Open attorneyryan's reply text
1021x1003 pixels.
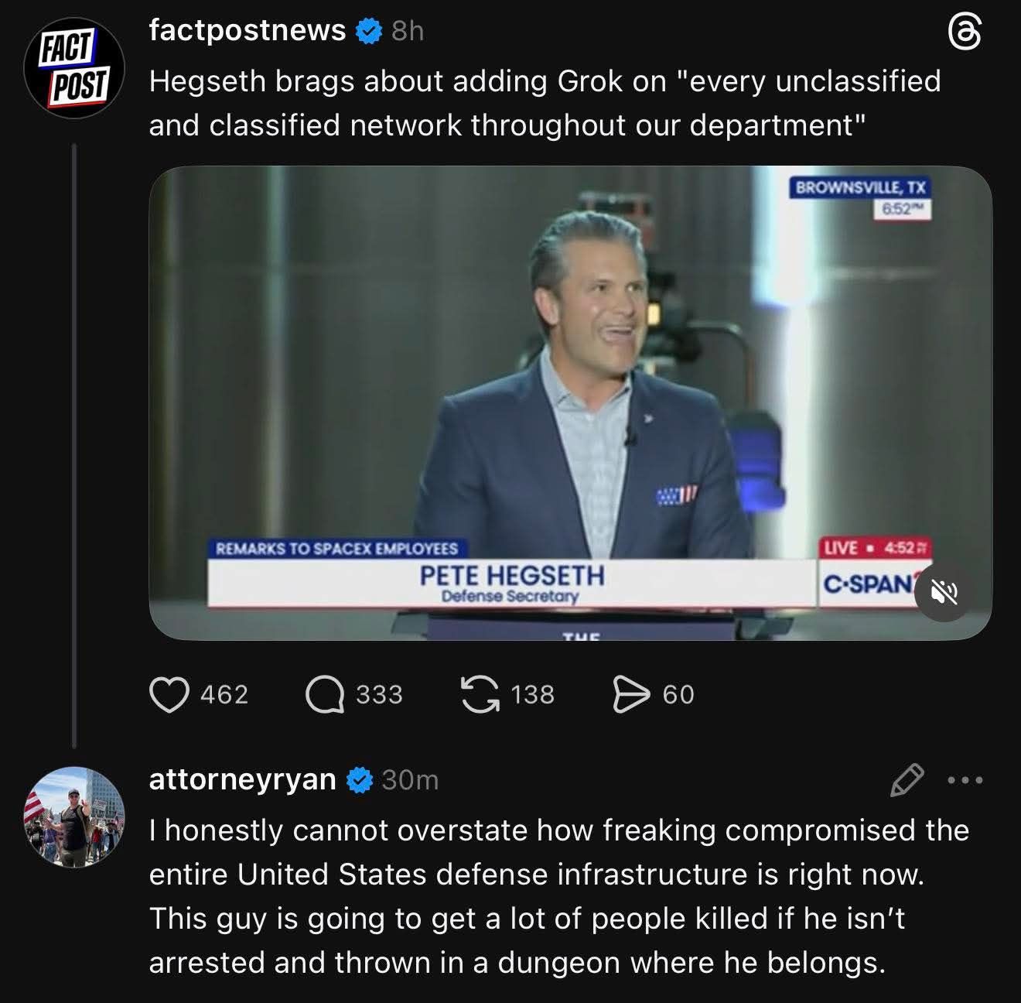558,896
